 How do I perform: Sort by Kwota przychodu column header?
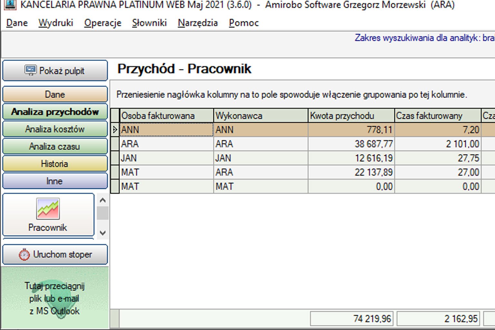coord(351,116)
